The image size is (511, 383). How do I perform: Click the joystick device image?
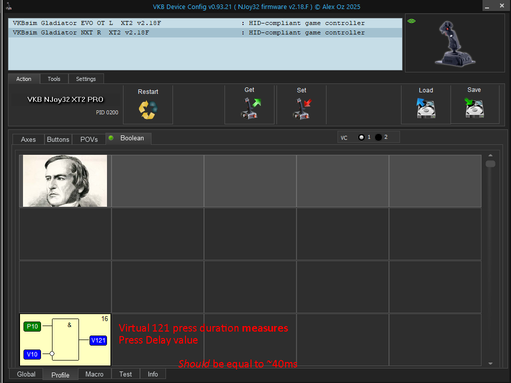tap(454, 43)
